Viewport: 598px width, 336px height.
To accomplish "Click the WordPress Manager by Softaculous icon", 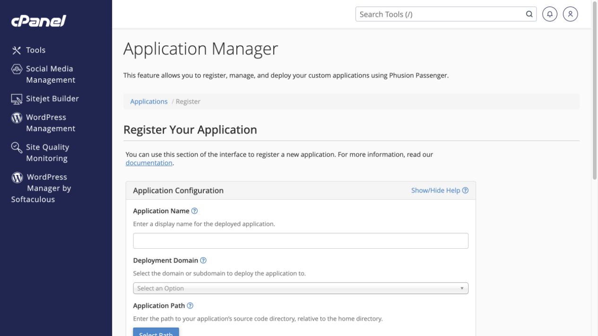I will coord(17,177).
